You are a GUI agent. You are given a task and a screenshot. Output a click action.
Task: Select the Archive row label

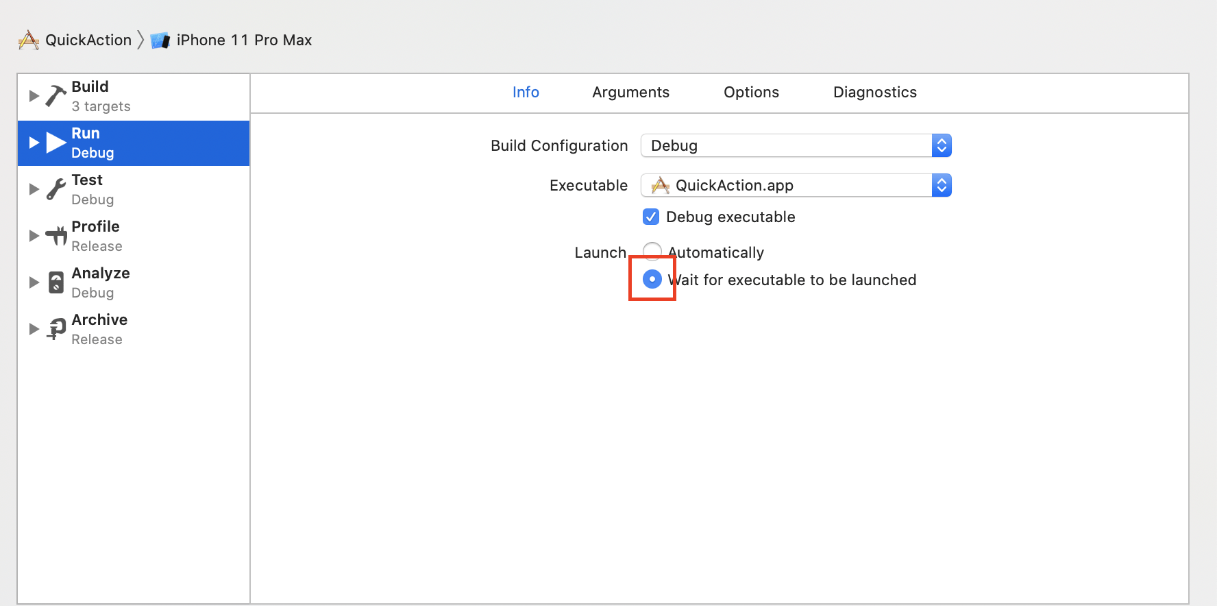(x=99, y=319)
